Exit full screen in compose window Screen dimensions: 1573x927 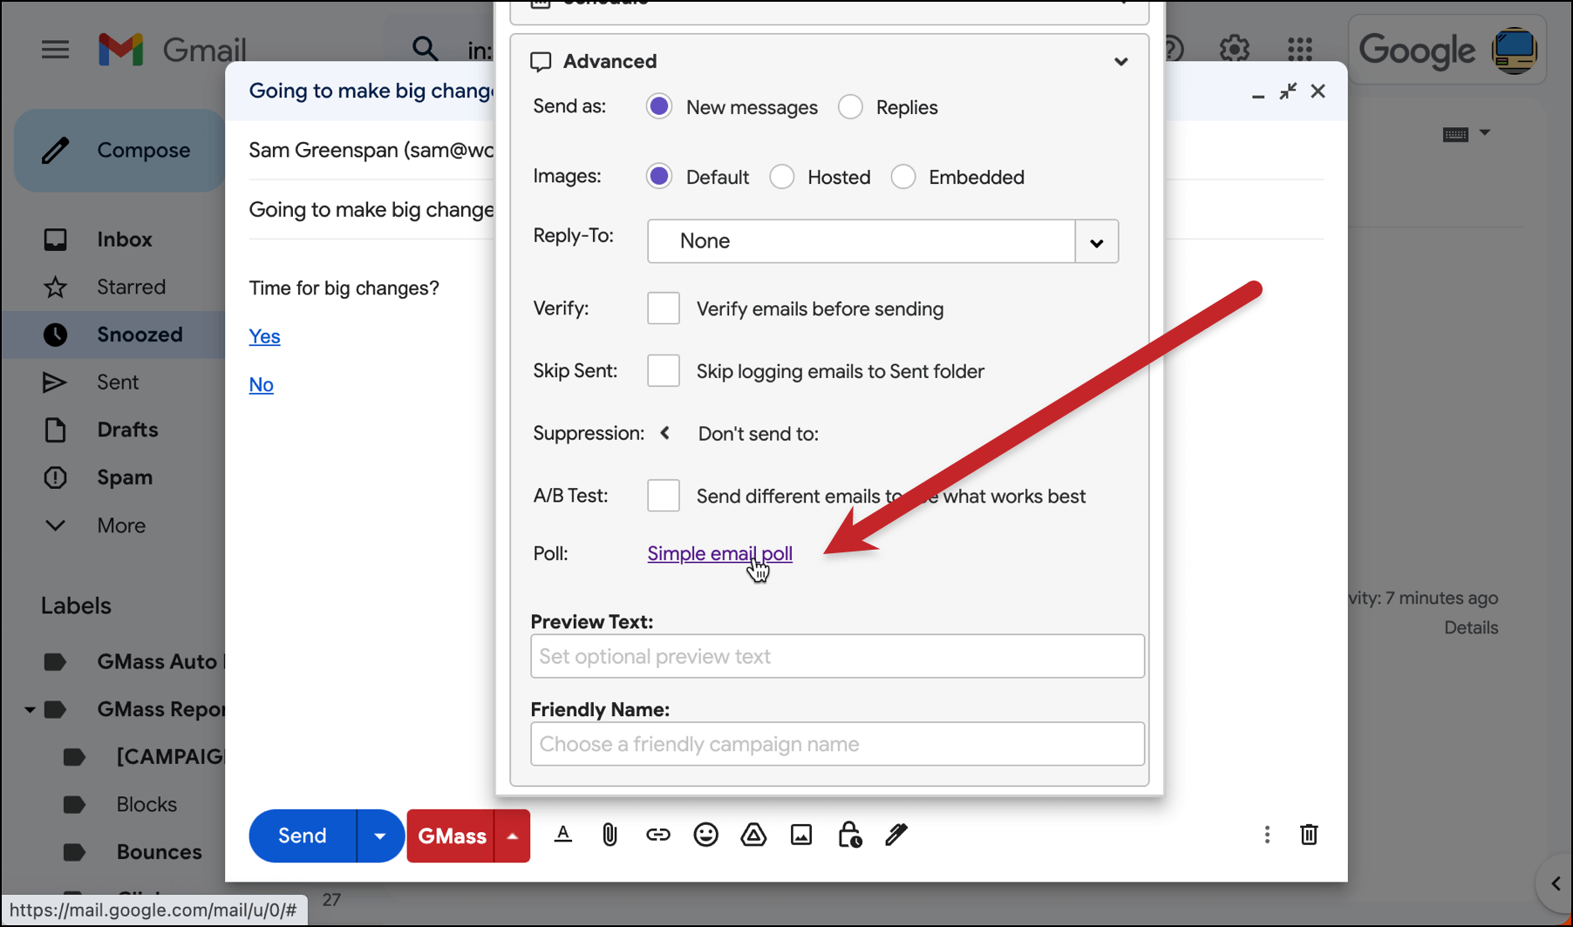click(x=1288, y=91)
